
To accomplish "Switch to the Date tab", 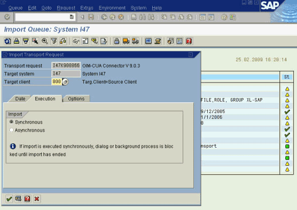I will tap(20, 99).
